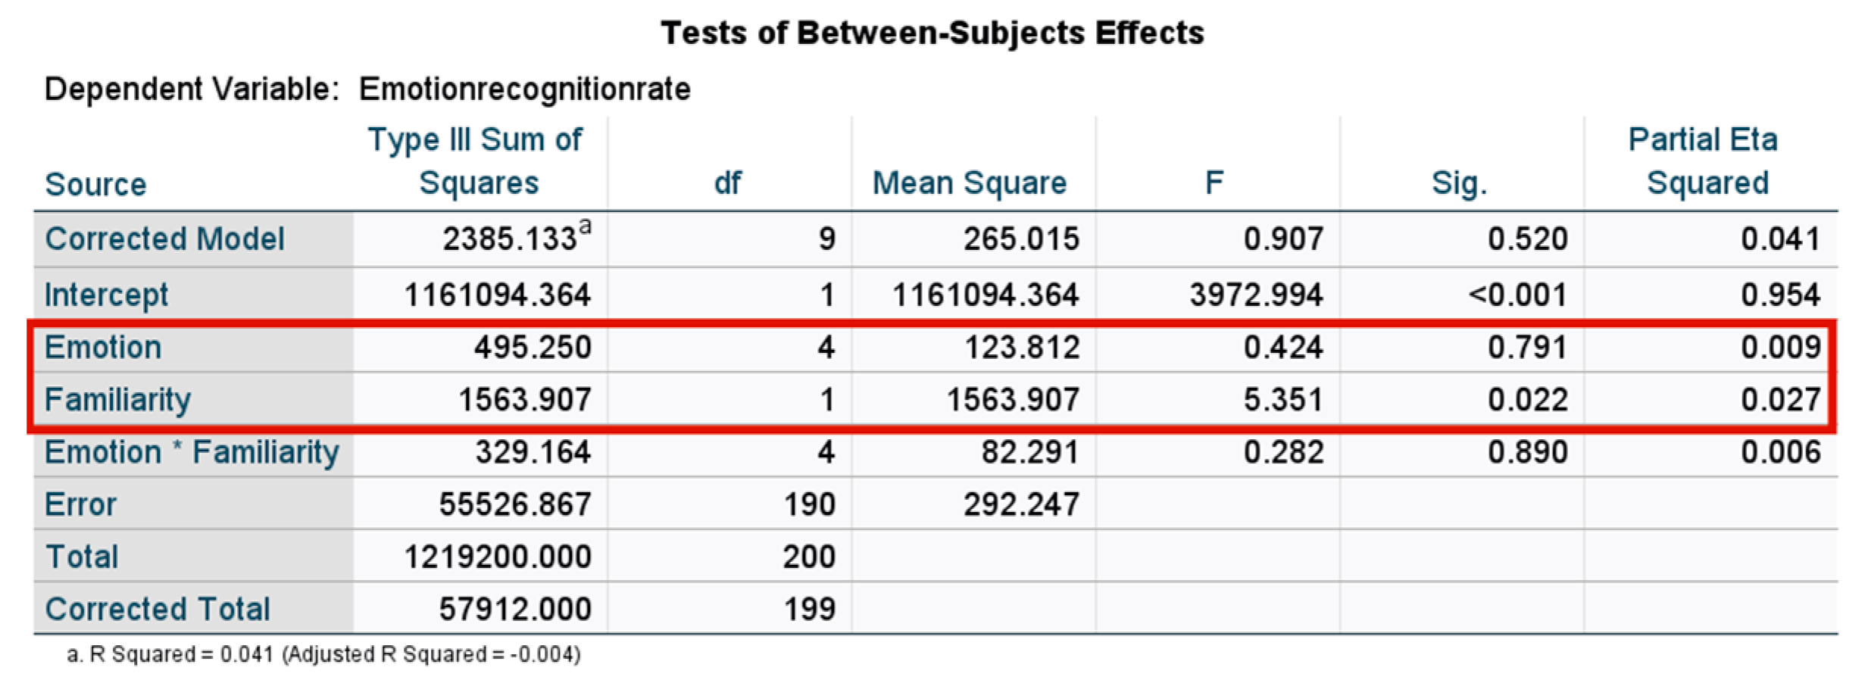Select the Familiarity F value 5.351

(x=1282, y=400)
